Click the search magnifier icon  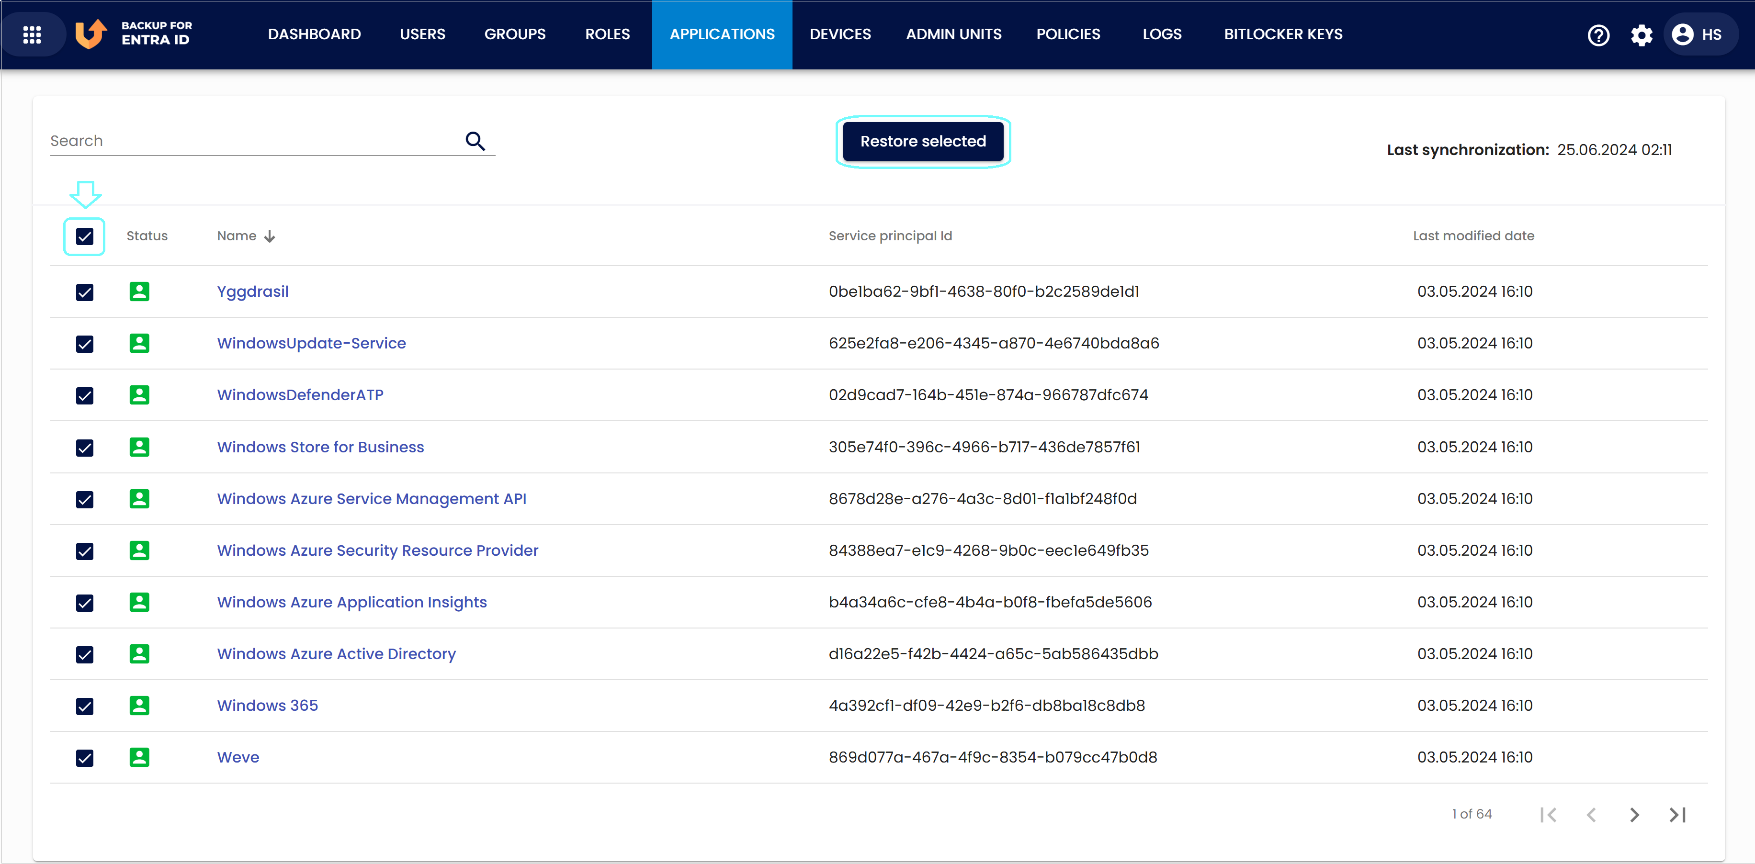475,141
